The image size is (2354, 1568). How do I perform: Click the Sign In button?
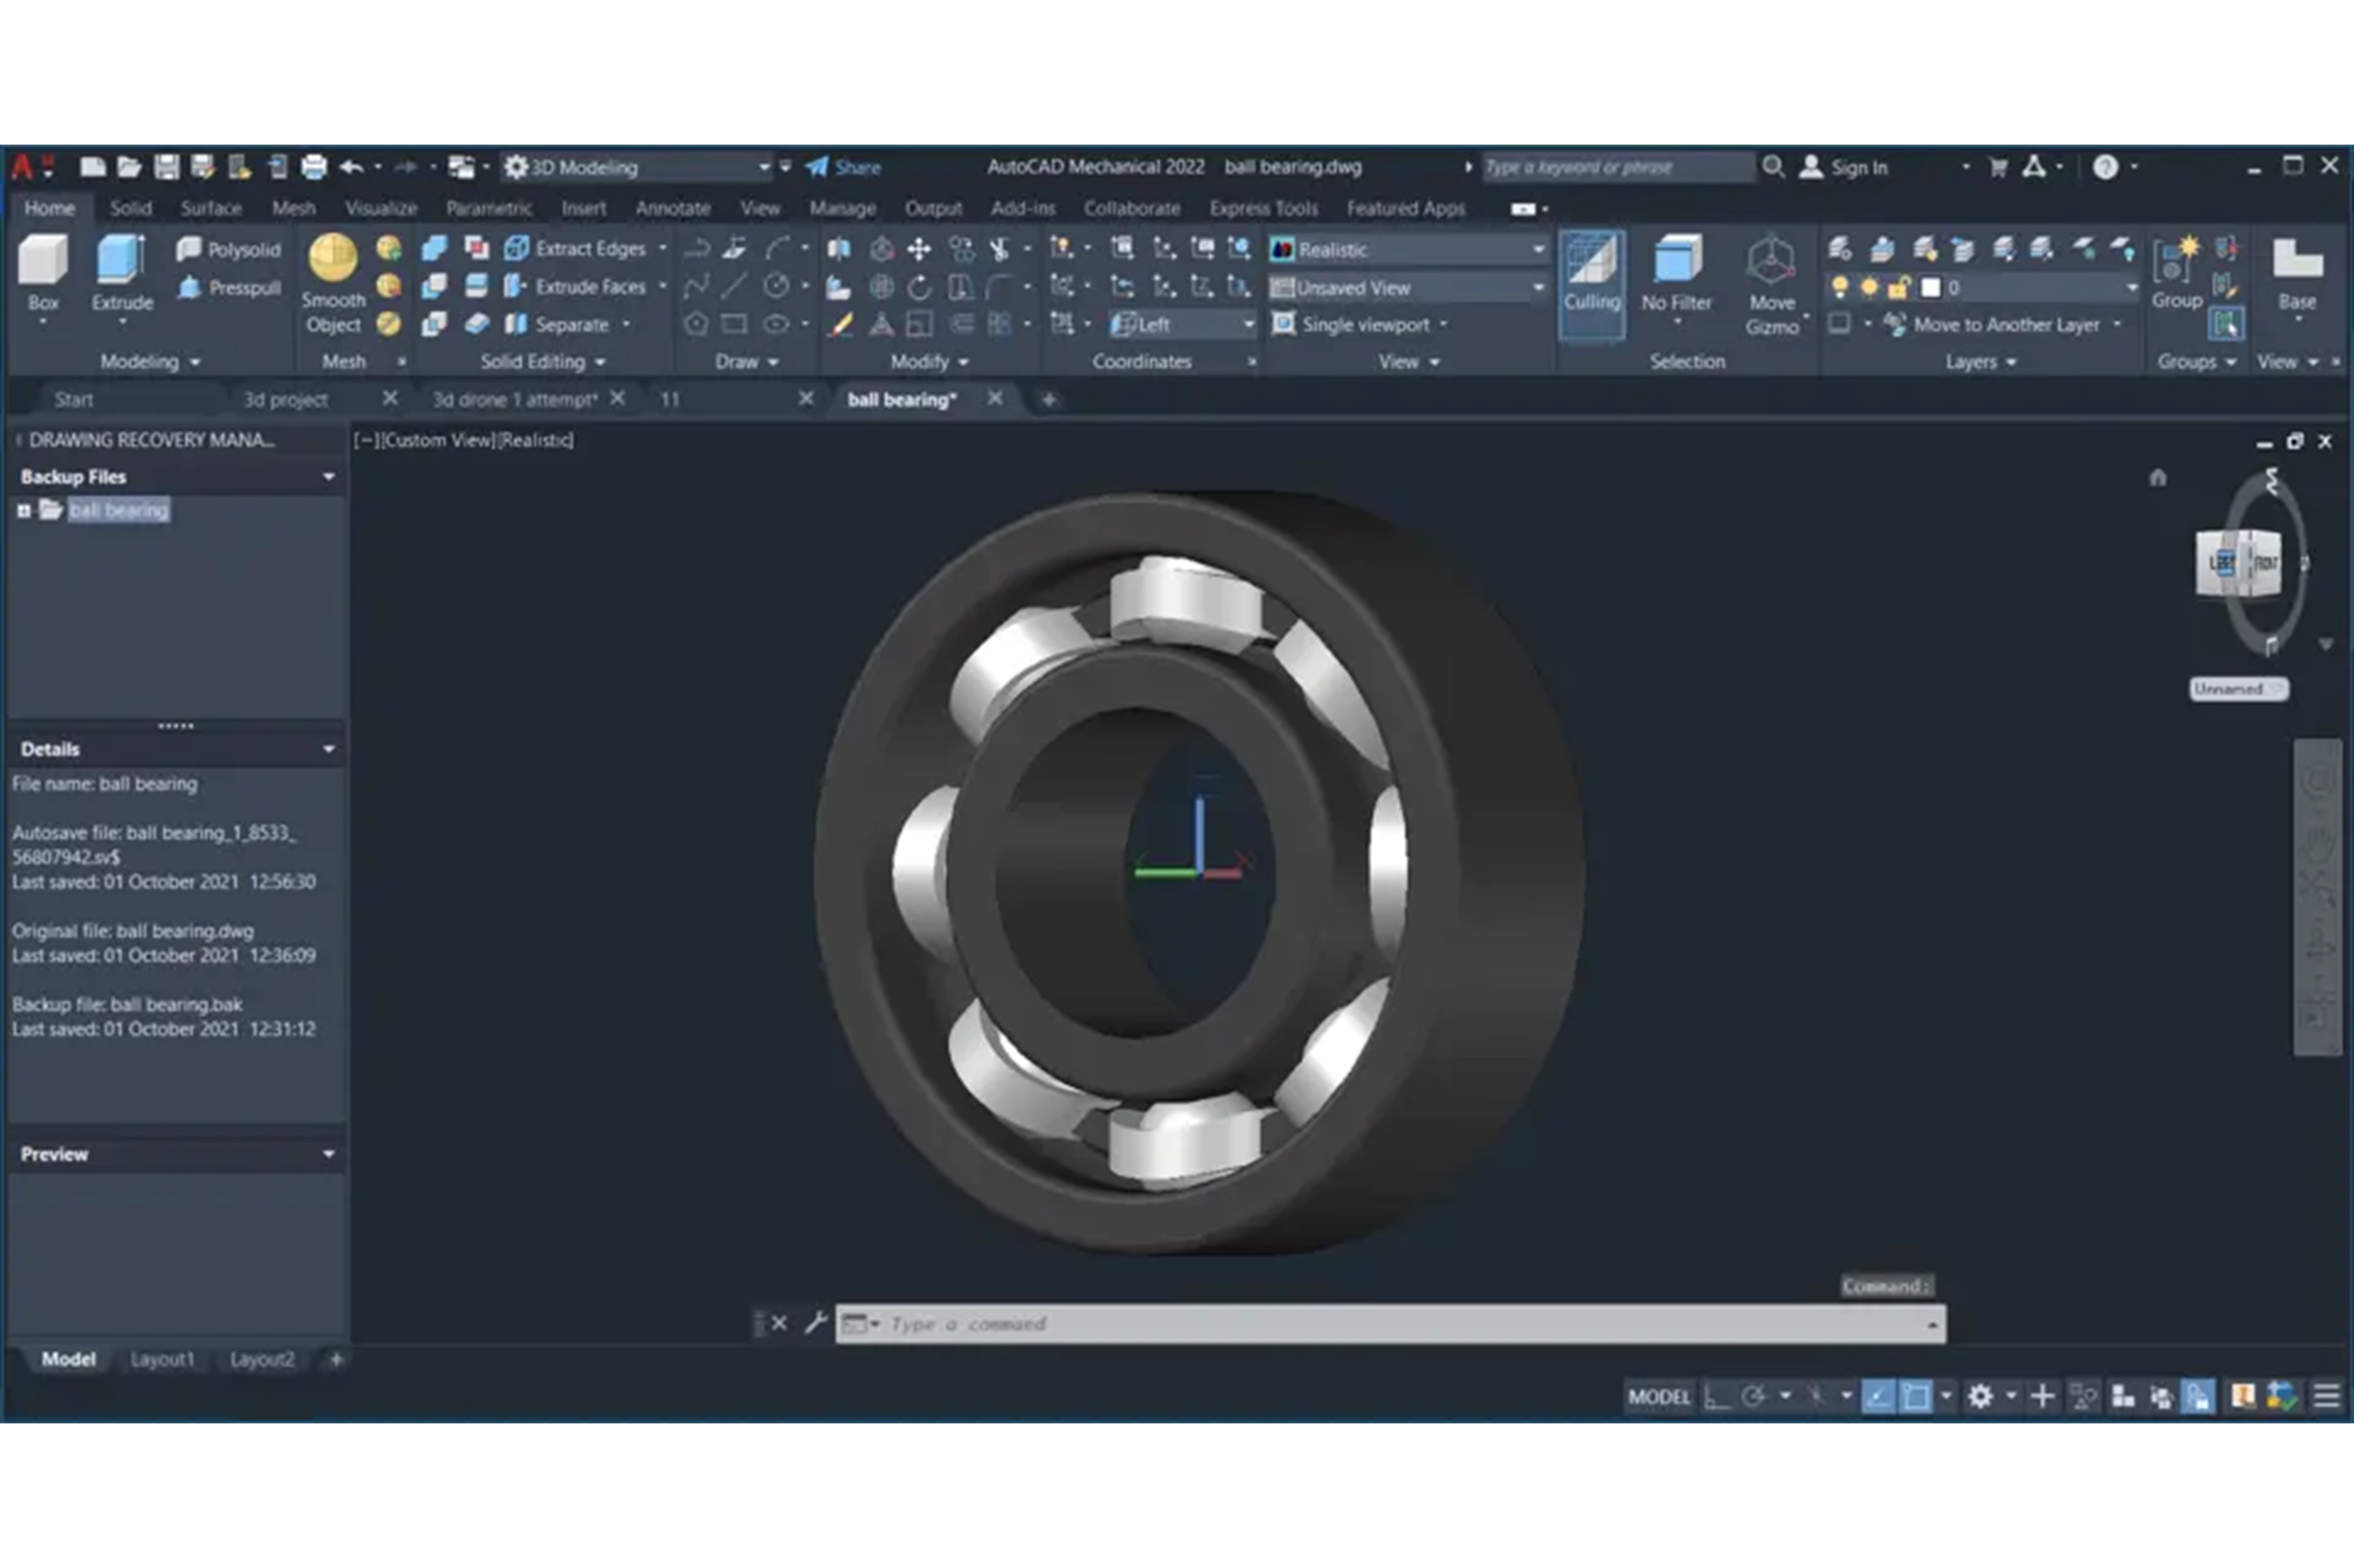click(1845, 167)
